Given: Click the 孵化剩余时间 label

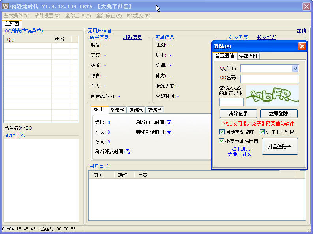Looking at the screenshot, I should (150, 132).
